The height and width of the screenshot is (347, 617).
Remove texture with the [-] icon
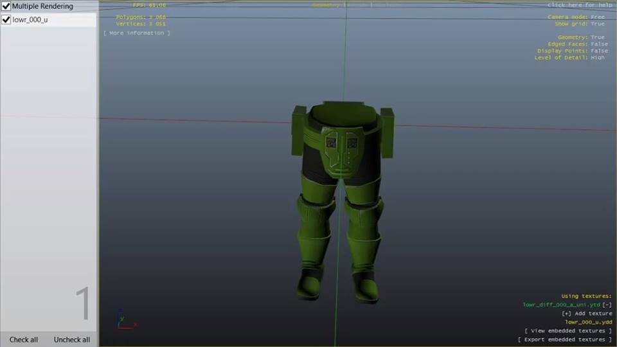607,305
